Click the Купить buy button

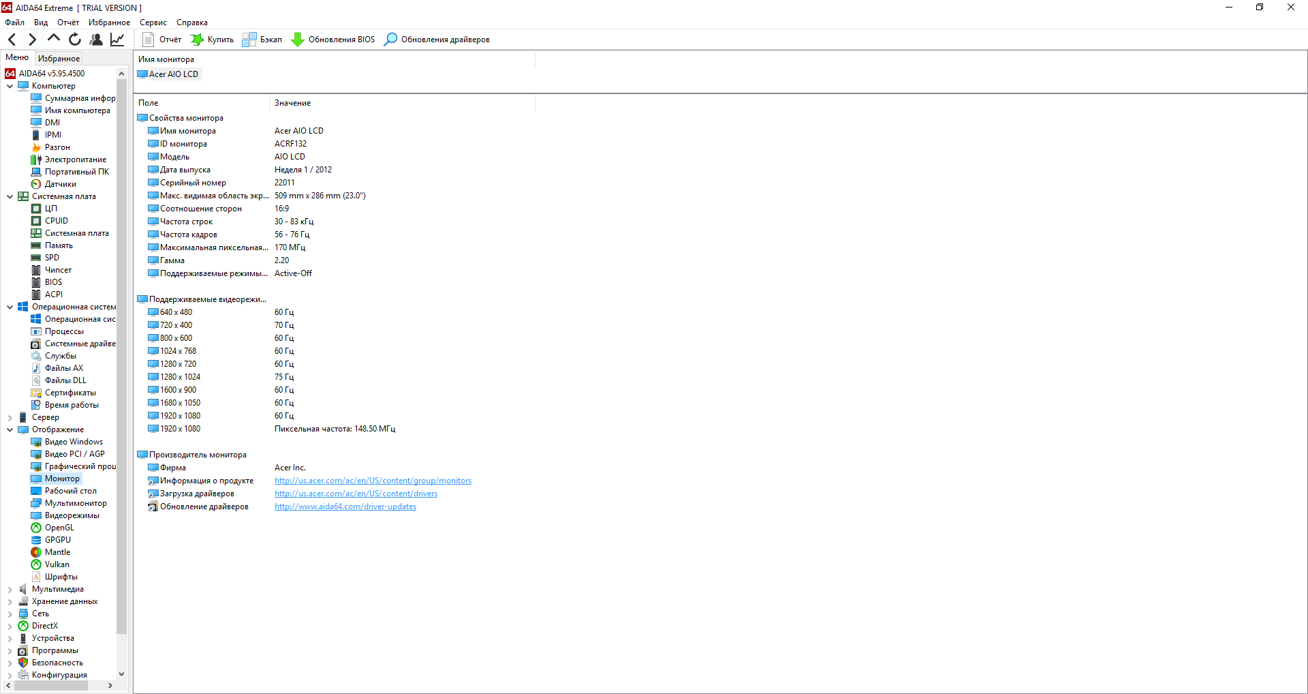click(x=212, y=40)
